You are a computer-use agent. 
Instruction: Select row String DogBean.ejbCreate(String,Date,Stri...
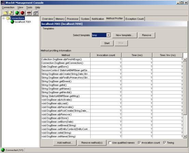click(x=112, y=74)
